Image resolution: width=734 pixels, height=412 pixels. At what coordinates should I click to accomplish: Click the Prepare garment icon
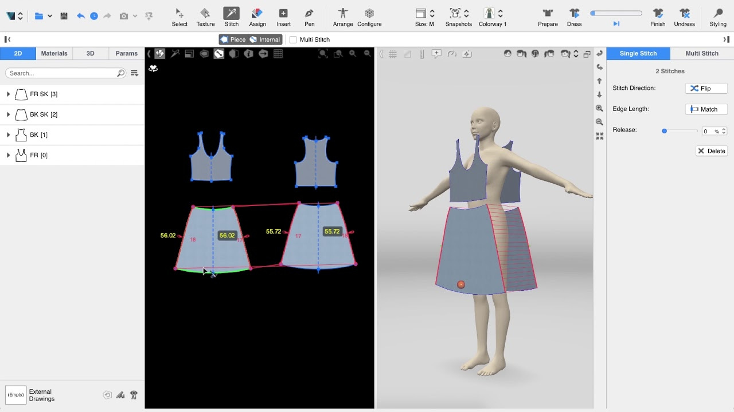(x=548, y=17)
